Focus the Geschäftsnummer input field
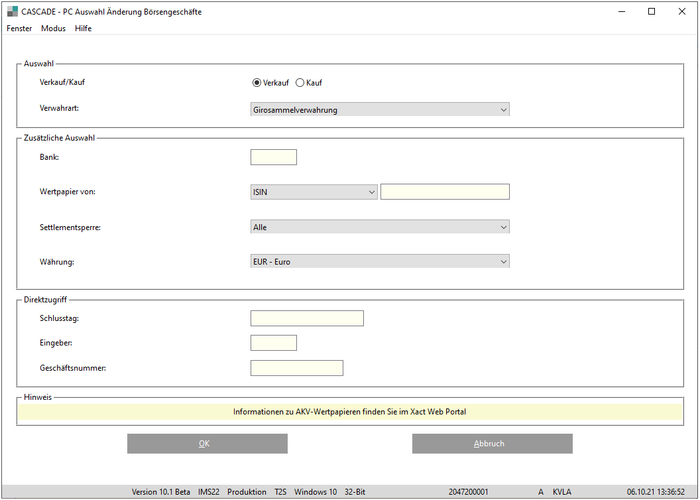Image resolution: width=700 pixels, height=500 pixels. click(296, 368)
